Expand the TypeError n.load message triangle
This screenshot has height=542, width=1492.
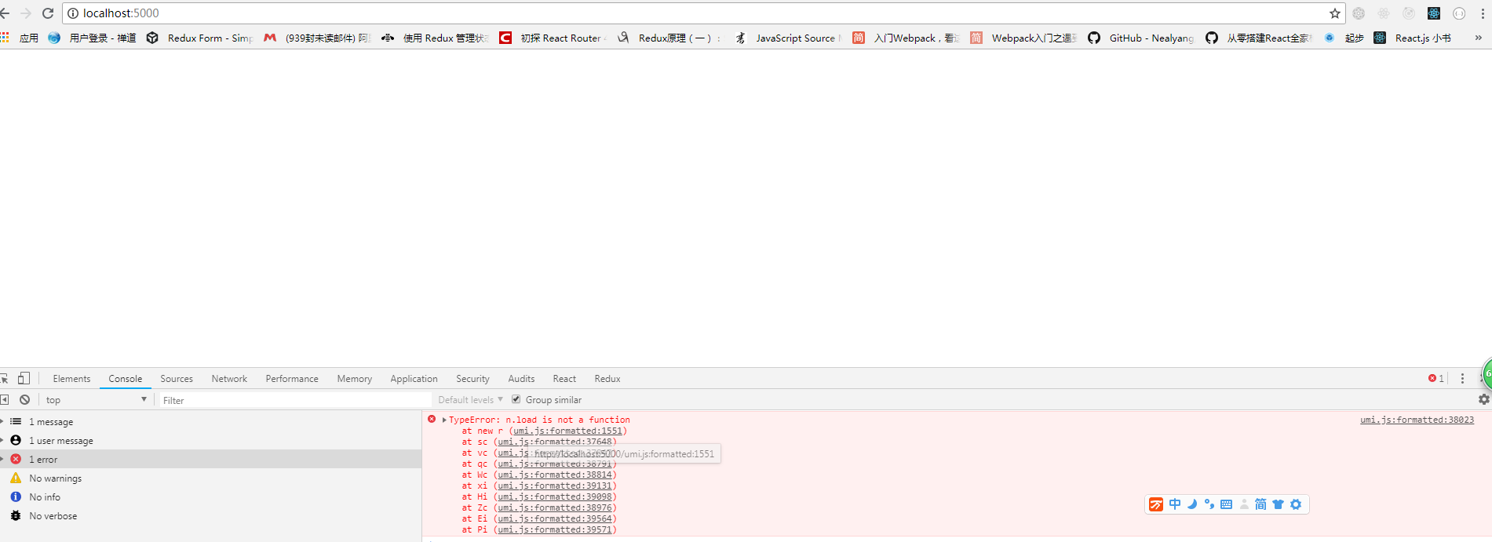pos(444,420)
